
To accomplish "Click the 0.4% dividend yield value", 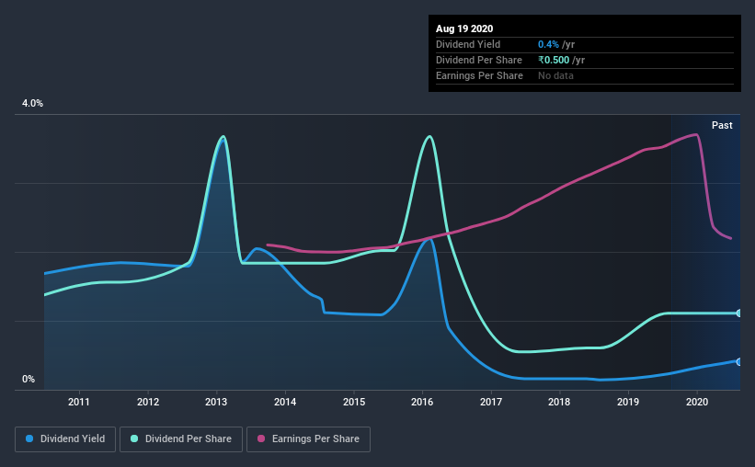I will [548, 44].
